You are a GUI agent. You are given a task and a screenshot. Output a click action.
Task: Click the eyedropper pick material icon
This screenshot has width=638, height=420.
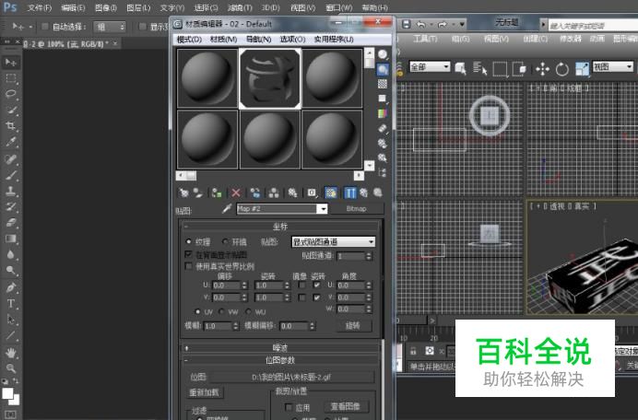227,209
